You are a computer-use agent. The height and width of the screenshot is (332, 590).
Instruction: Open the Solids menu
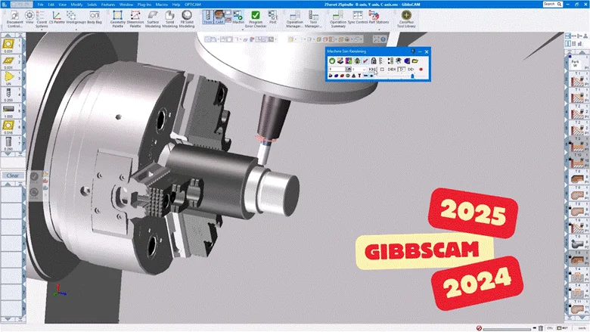pos(92,5)
